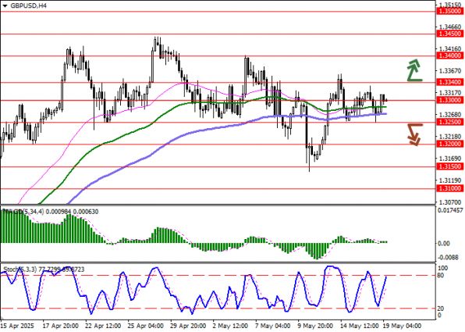Viewport: 465px width, 332px height.
Task: Select the 1.34000 red price level label
Action: (x=450, y=55)
